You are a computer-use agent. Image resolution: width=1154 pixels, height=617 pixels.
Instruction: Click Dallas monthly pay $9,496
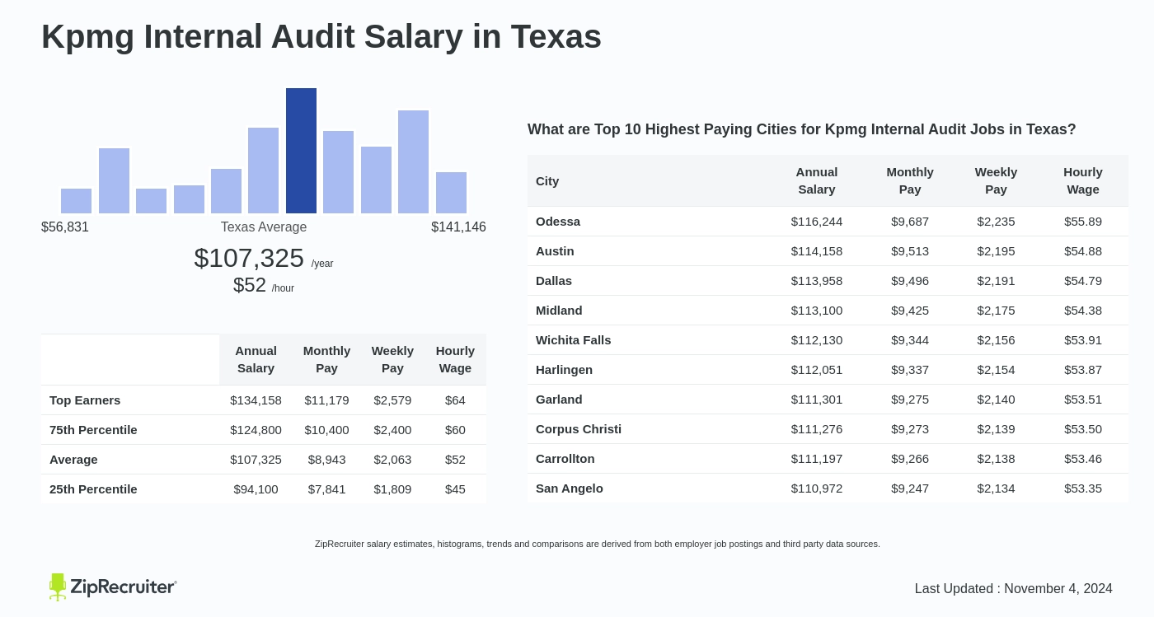coord(910,281)
